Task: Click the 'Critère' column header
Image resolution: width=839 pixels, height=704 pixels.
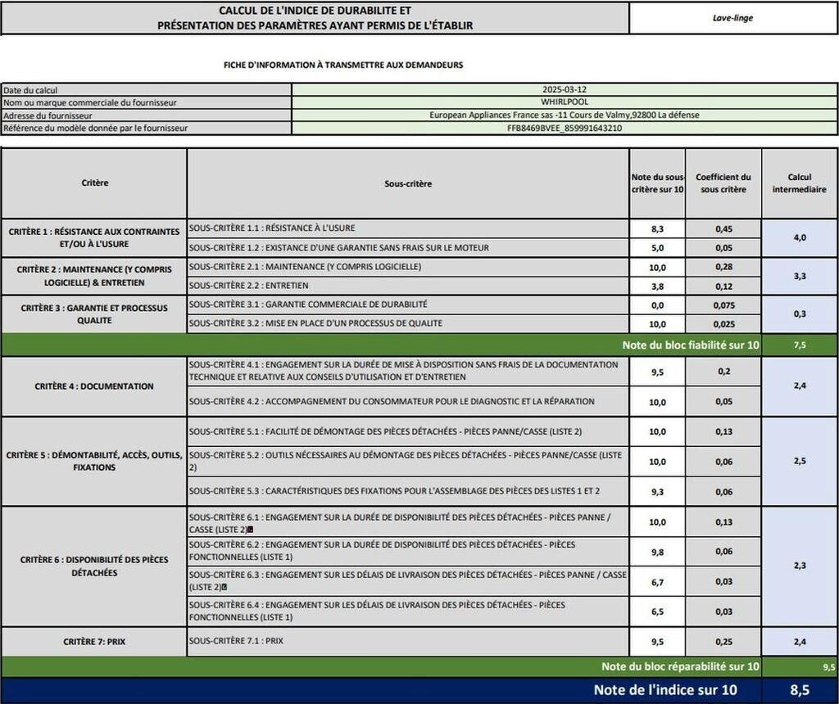Action: coord(95,183)
